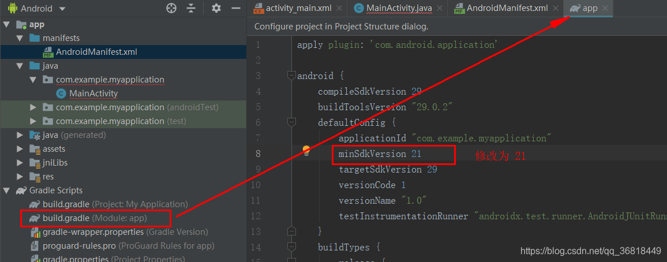The height and width of the screenshot is (262, 667).
Task: Expand the assets folder
Action: coord(20,149)
